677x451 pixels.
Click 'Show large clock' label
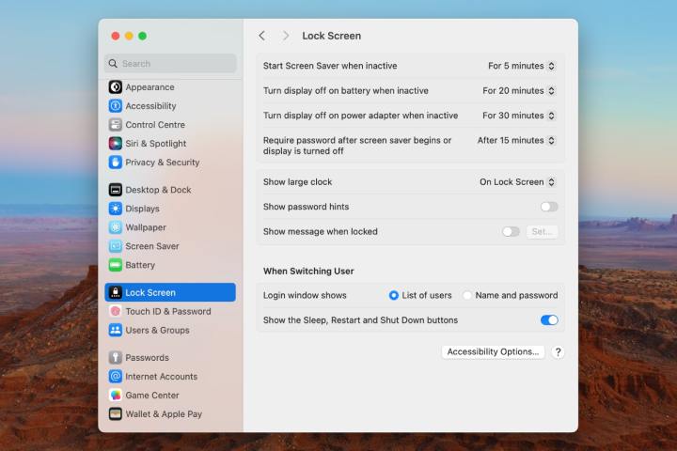(x=297, y=182)
